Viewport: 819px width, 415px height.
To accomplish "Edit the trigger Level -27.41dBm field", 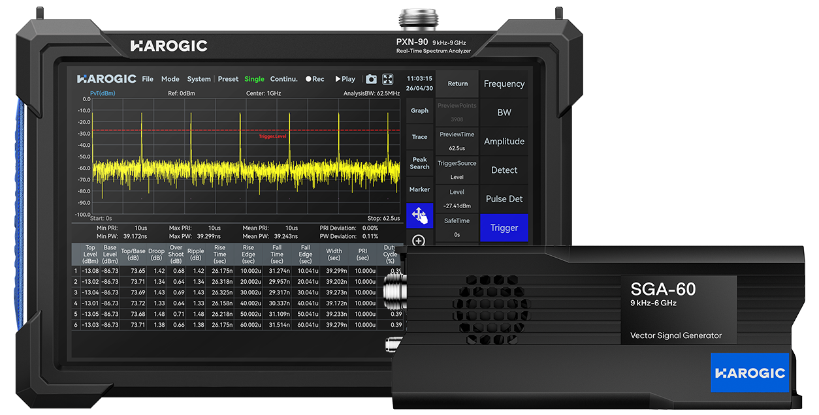I will 457,198.
